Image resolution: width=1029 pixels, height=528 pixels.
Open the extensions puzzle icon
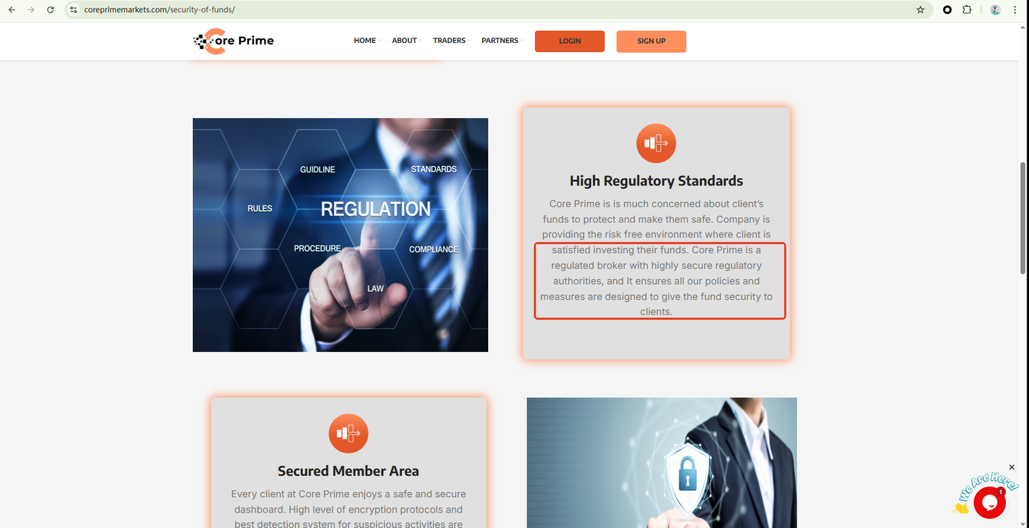tap(967, 10)
